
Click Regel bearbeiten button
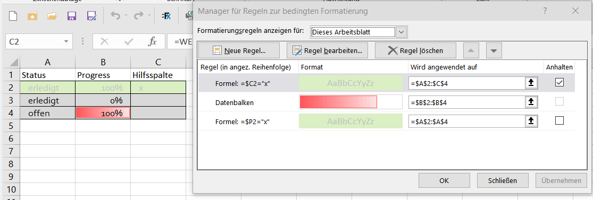point(328,50)
